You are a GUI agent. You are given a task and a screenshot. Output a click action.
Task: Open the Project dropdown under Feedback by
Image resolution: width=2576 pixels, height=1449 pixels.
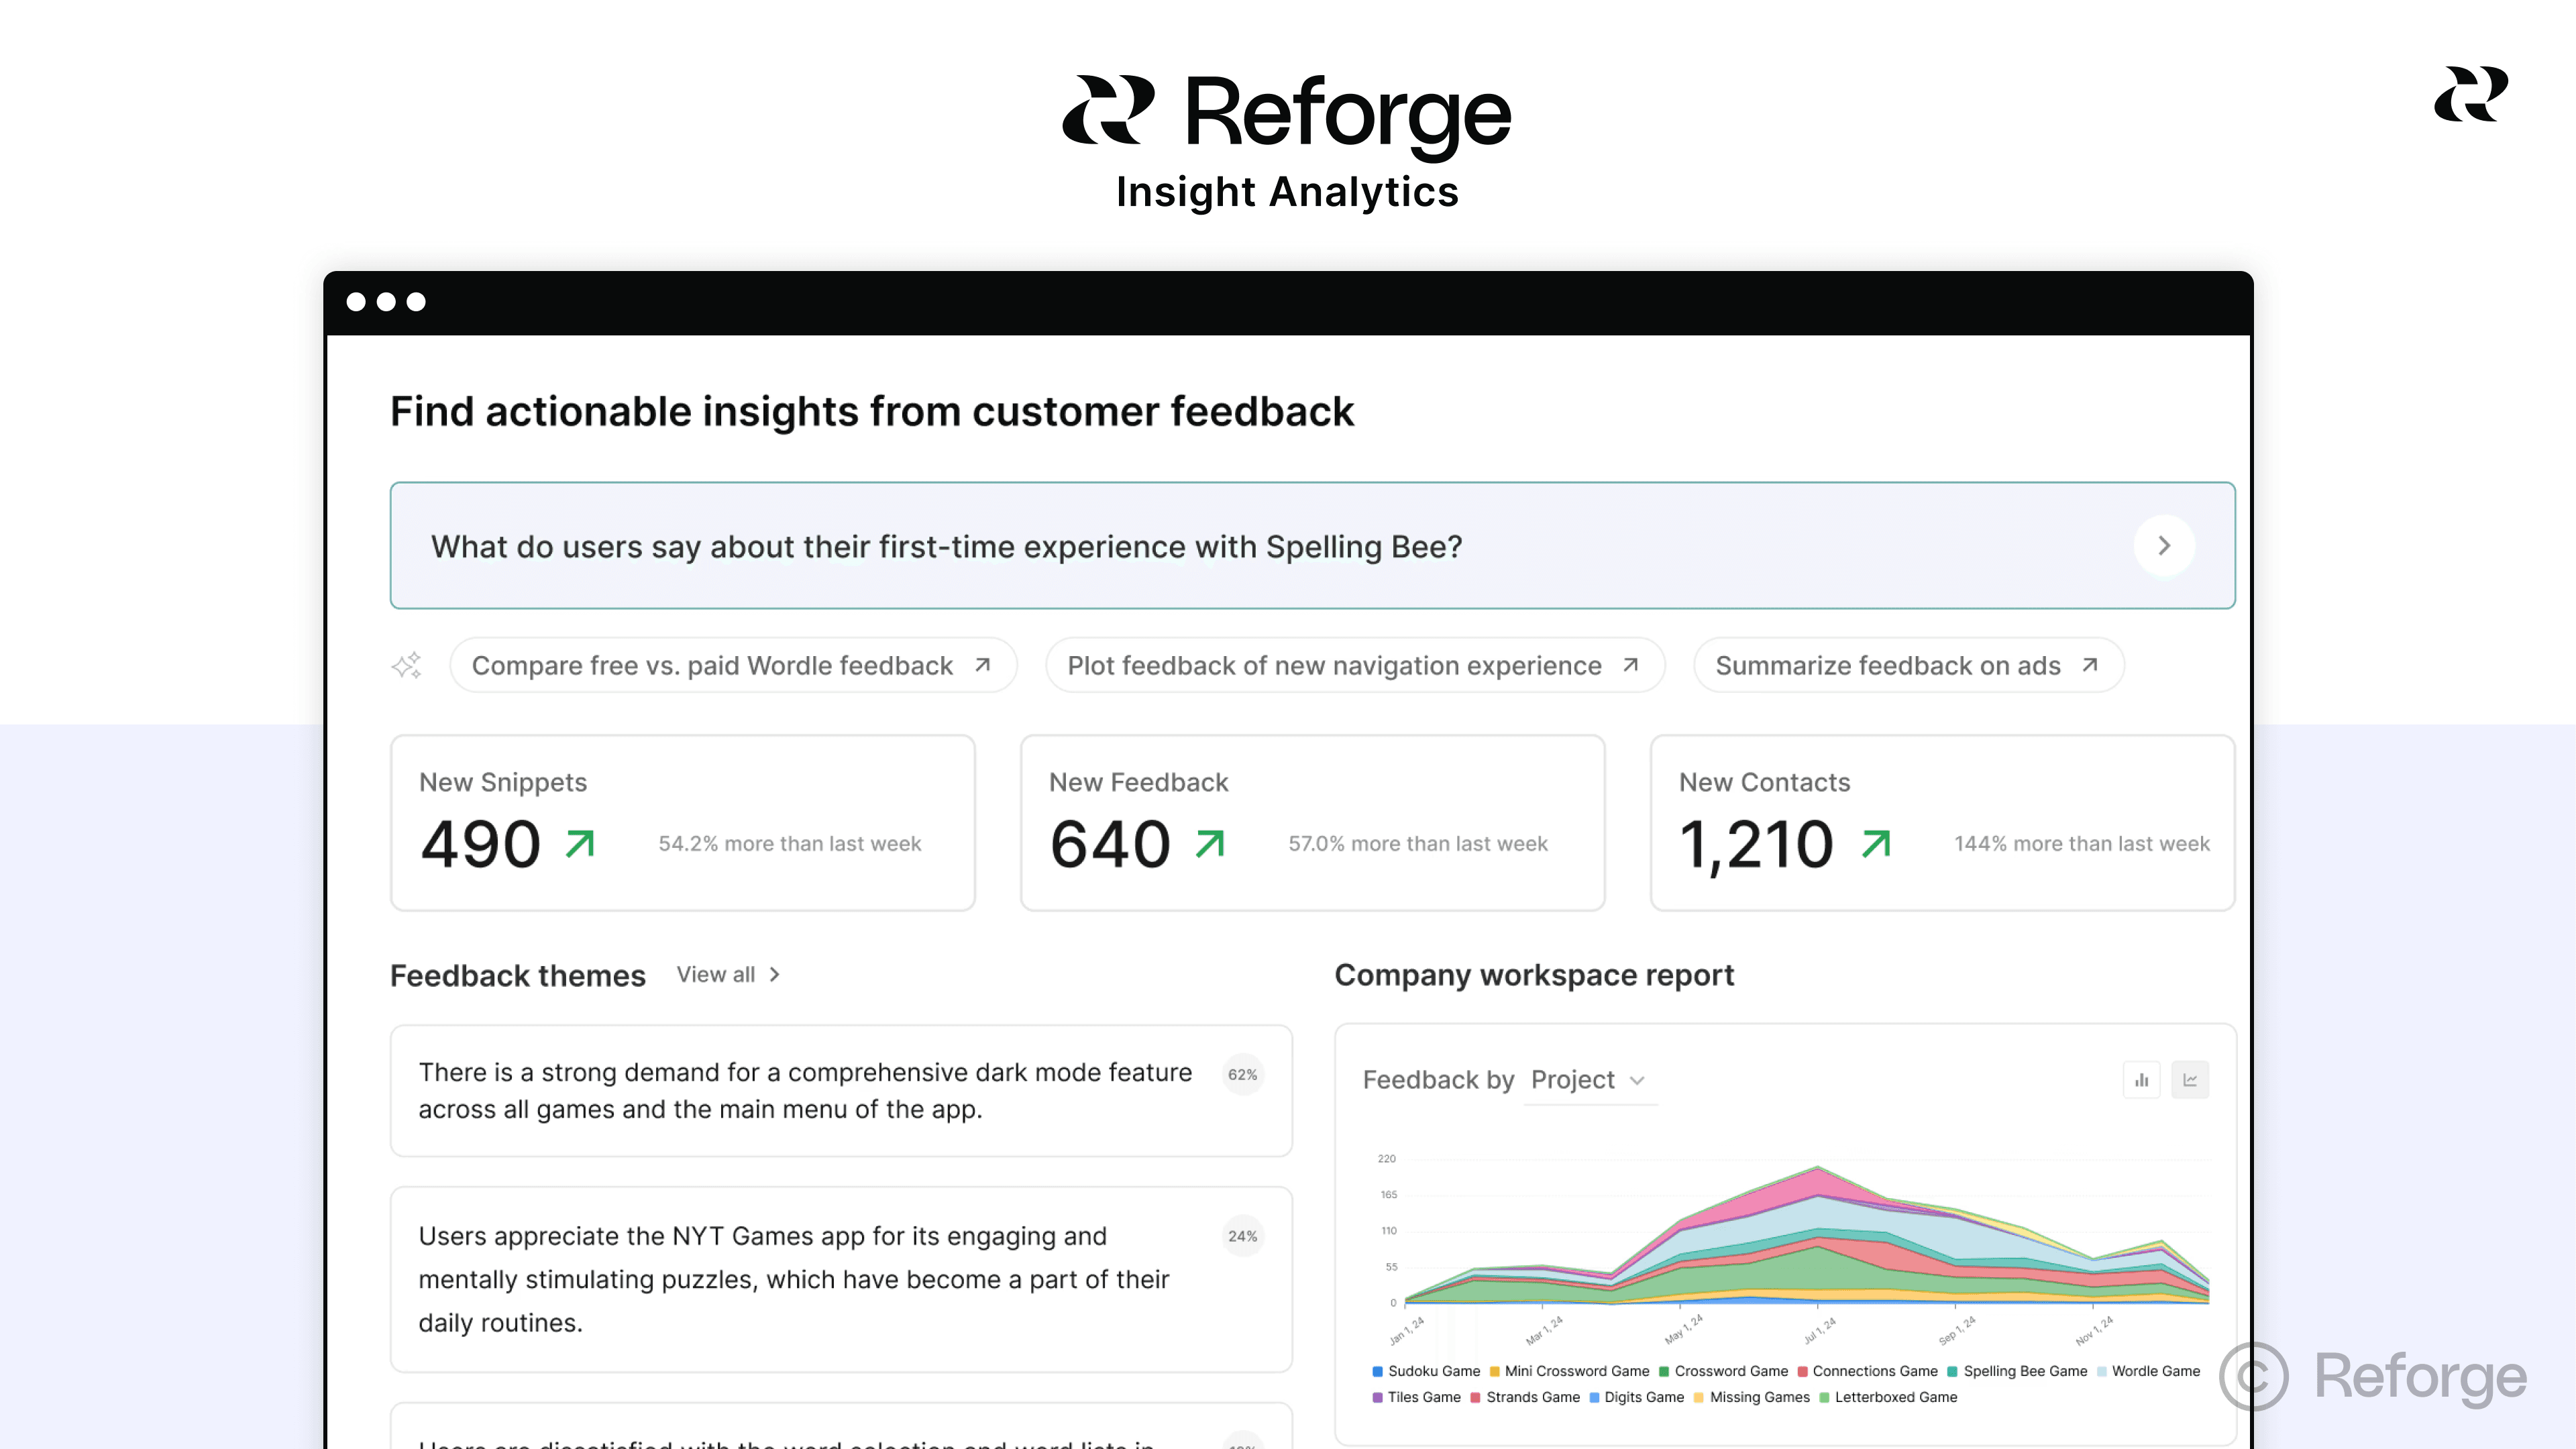[x=1589, y=1080]
